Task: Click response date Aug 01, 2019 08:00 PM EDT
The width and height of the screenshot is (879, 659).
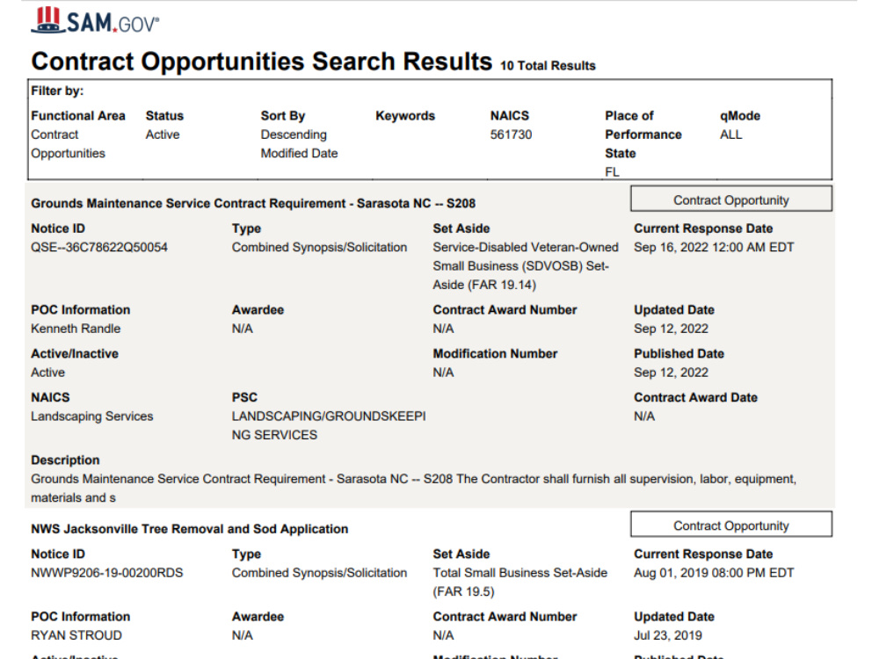Action: pyautogui.click(x=714, y=573)
